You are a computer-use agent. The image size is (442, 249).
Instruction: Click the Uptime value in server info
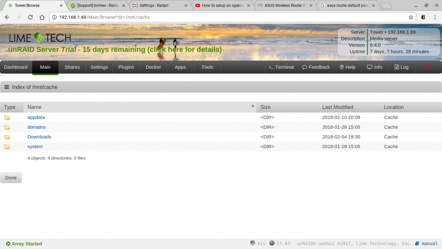(x=400, y=52)
